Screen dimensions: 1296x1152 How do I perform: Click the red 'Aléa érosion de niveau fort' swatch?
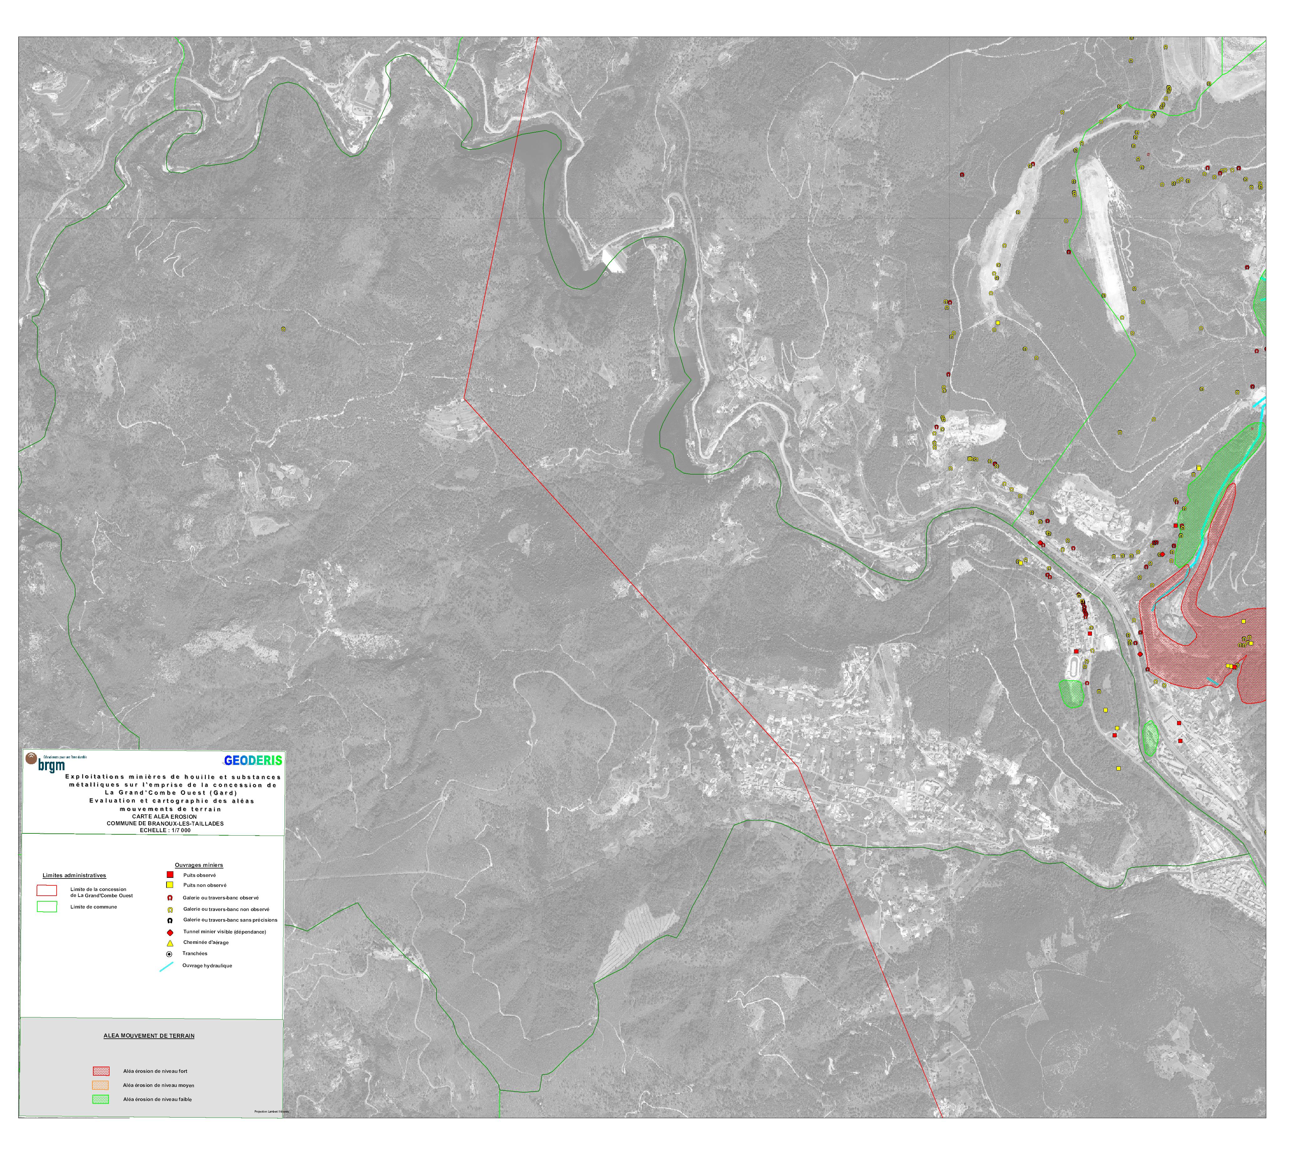point(101,1071)
